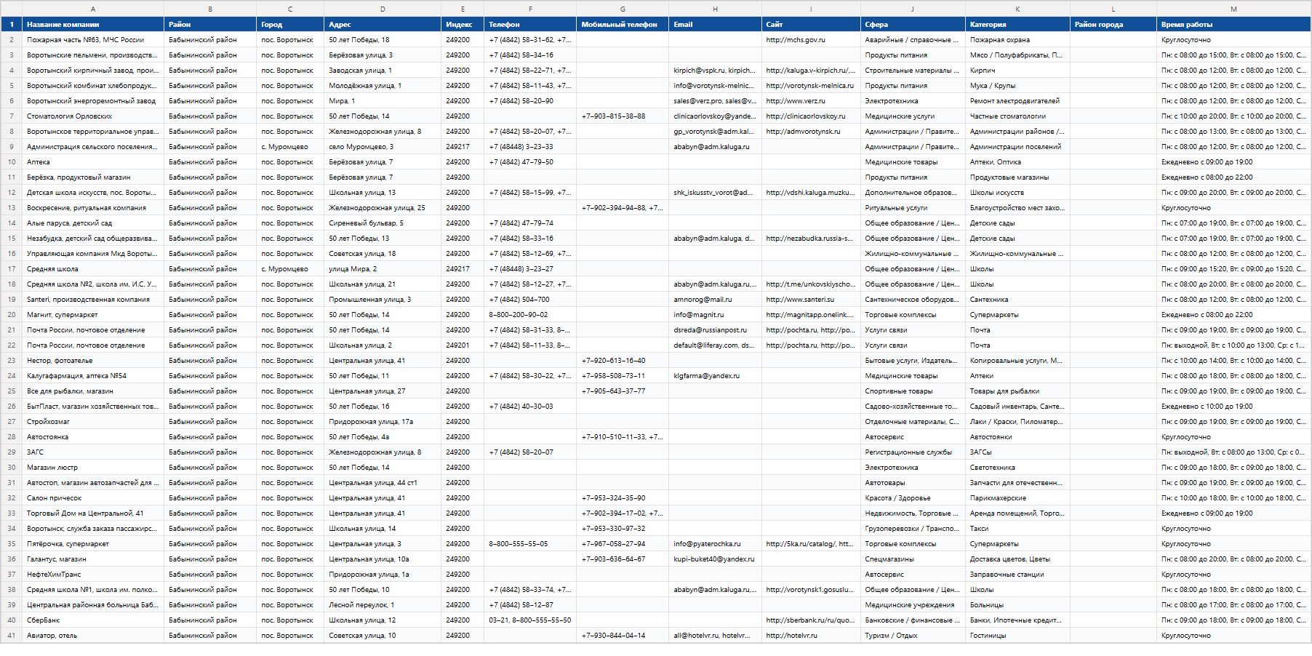The image size is (1312, 656).
Task: Click the "Индекс" header cell
Action: point(463,25)
